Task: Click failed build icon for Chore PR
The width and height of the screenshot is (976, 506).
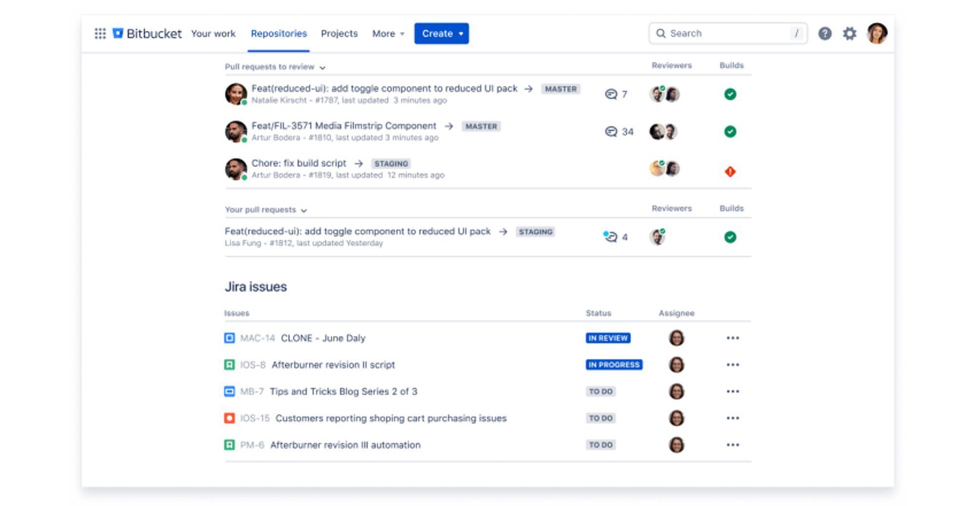Action: pos(730,172)
